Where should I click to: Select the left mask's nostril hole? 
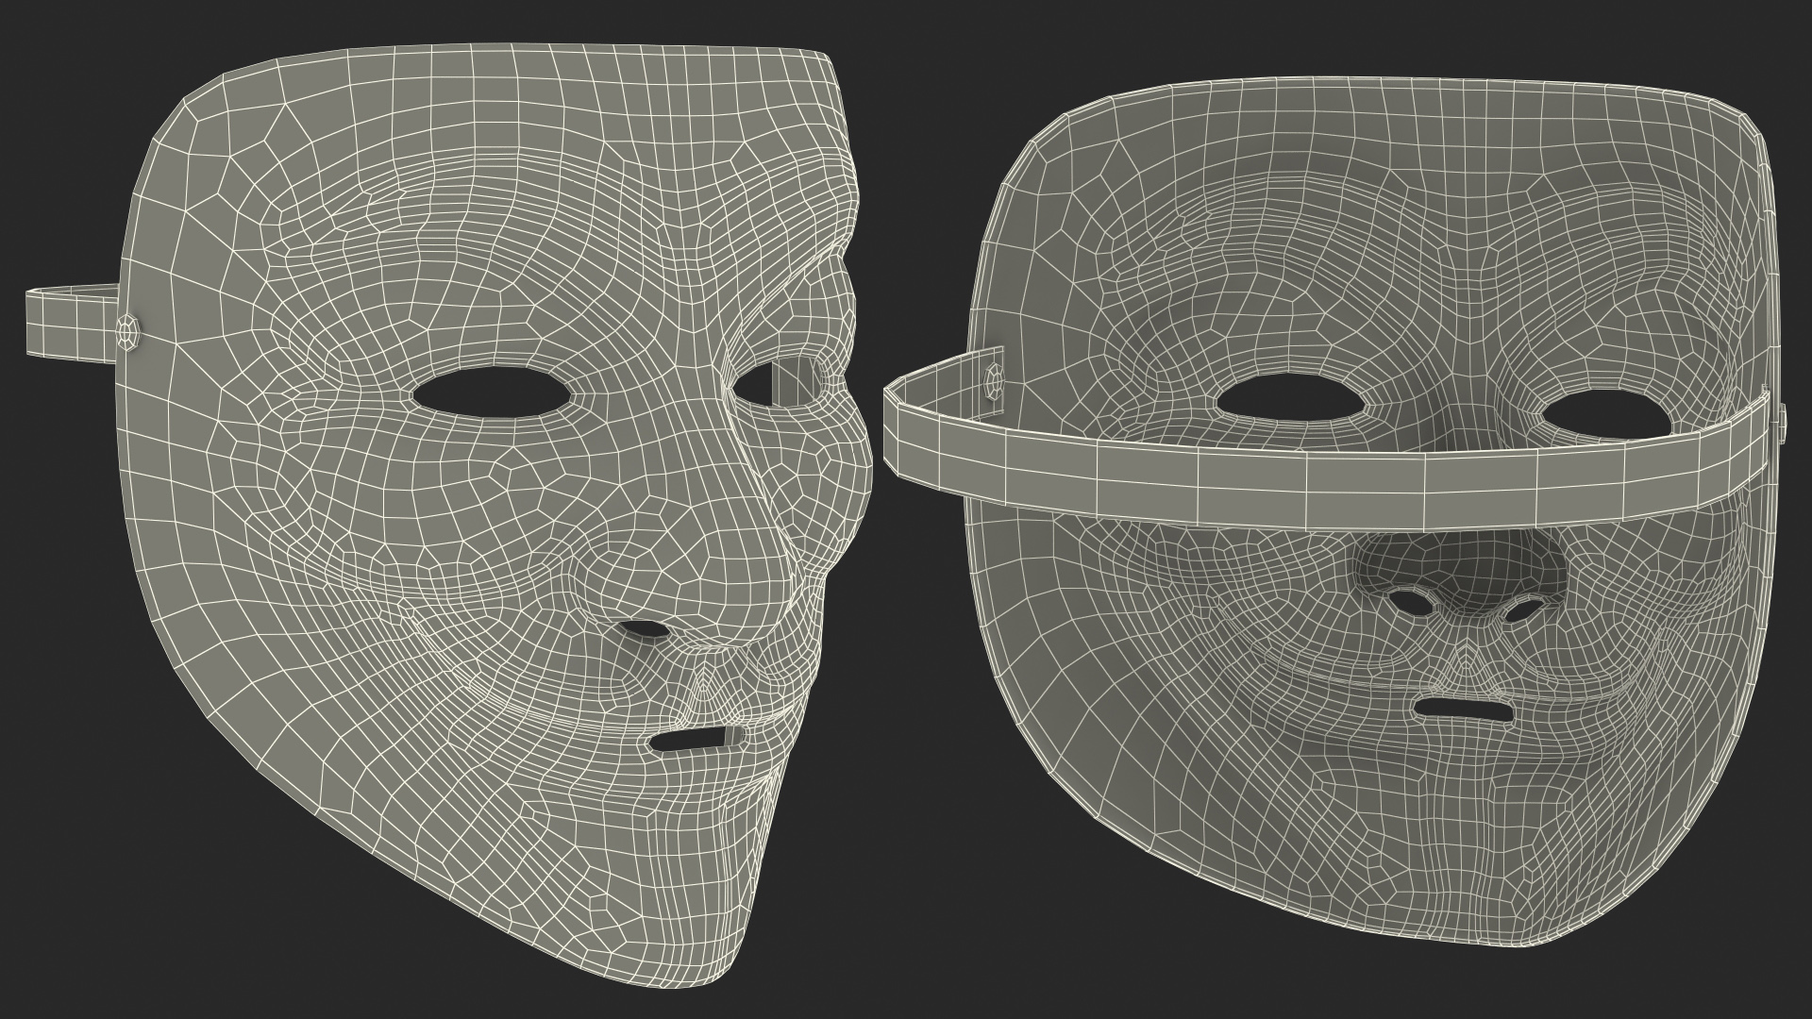(x=646, y=627)
